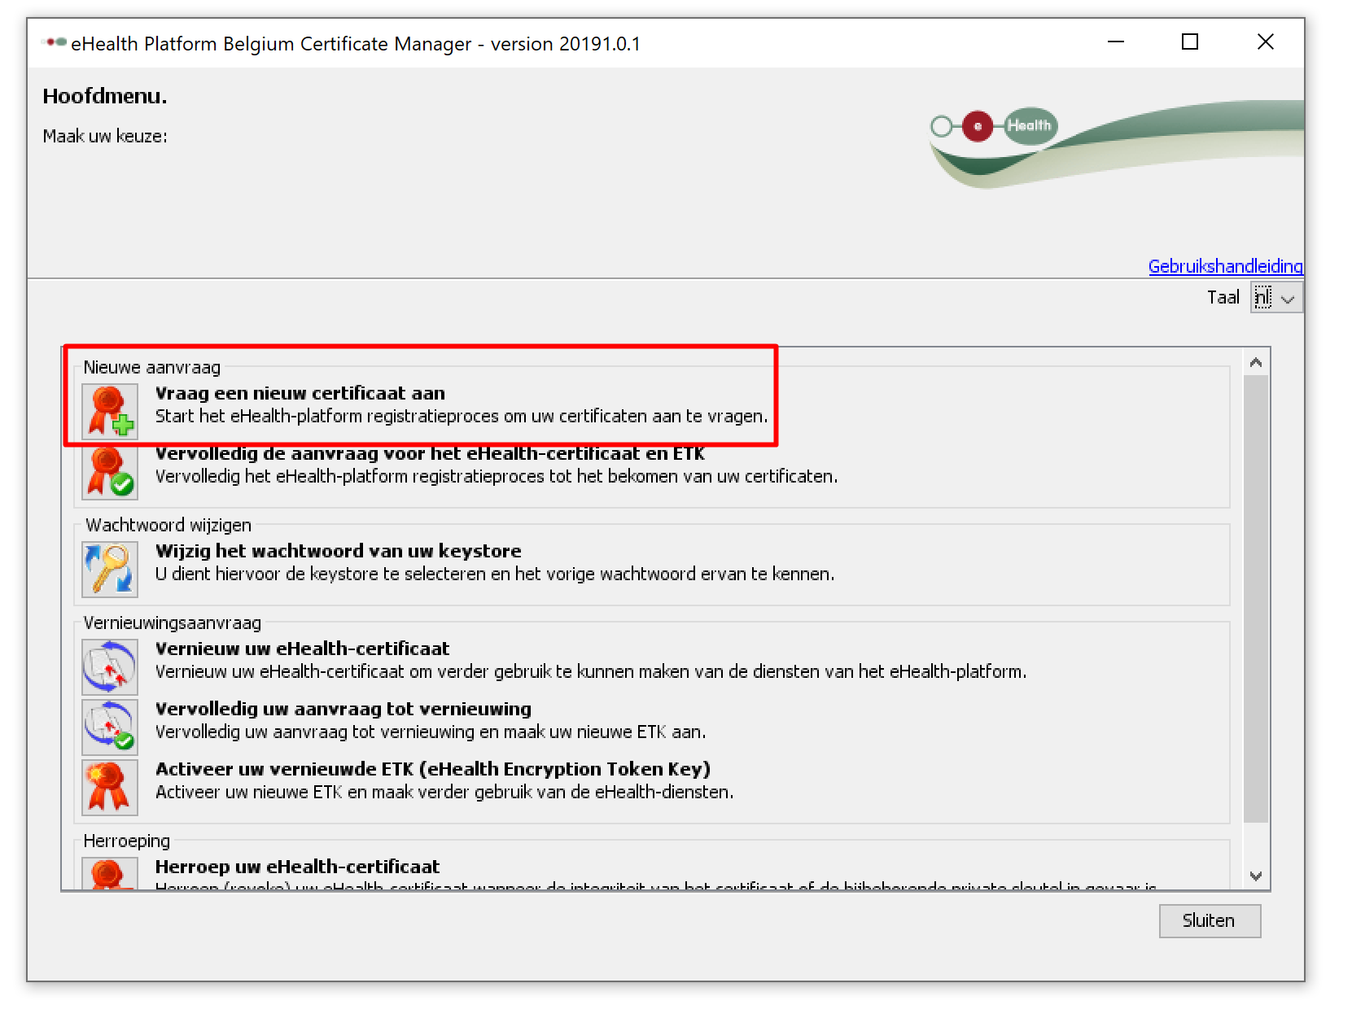The width and height of the screenshot is (1352, 1018).
Task: Click the complete certificate request icon
Action: [x=110, y=472]
